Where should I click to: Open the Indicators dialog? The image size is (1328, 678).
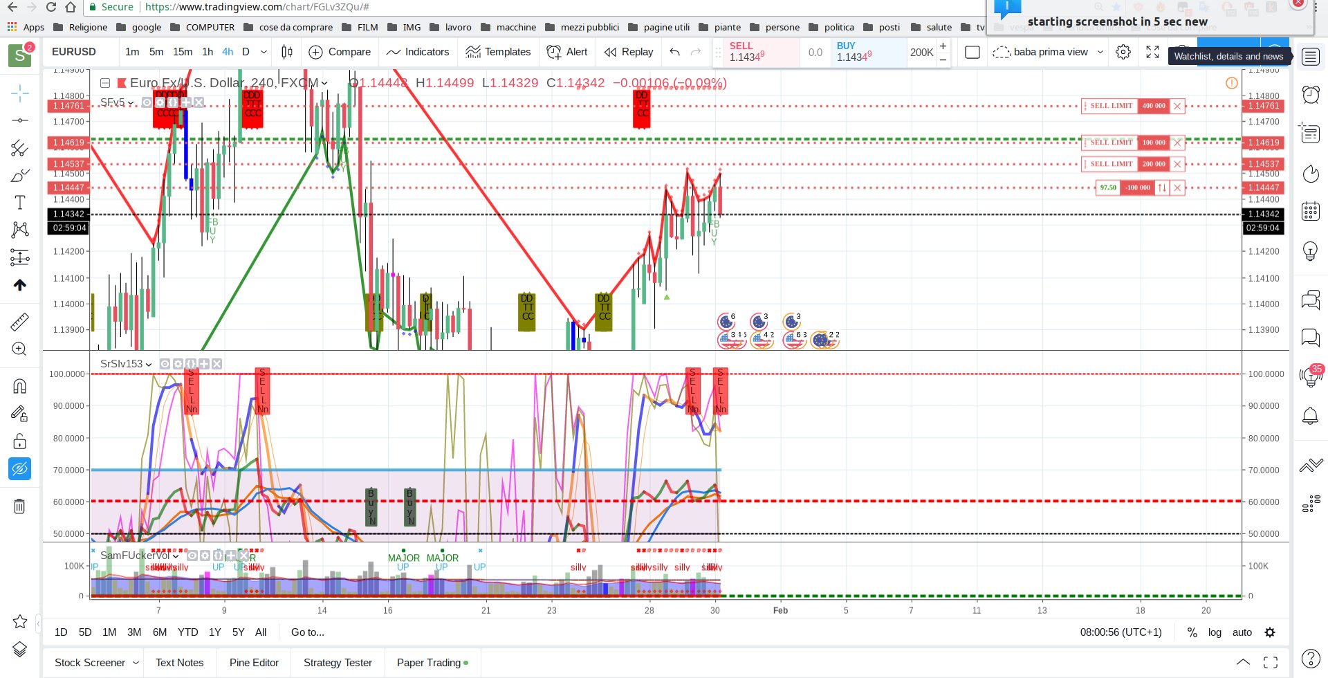point(418,52)
